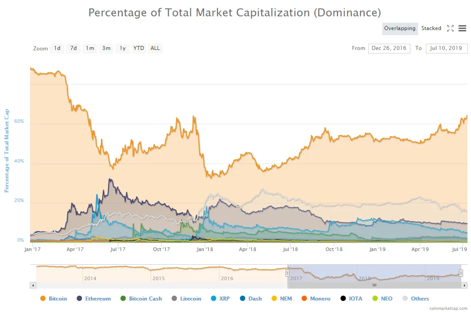The height and width of the screenshot is (312, 471).
Task: Edit the From date field
Action: [389, 48]
